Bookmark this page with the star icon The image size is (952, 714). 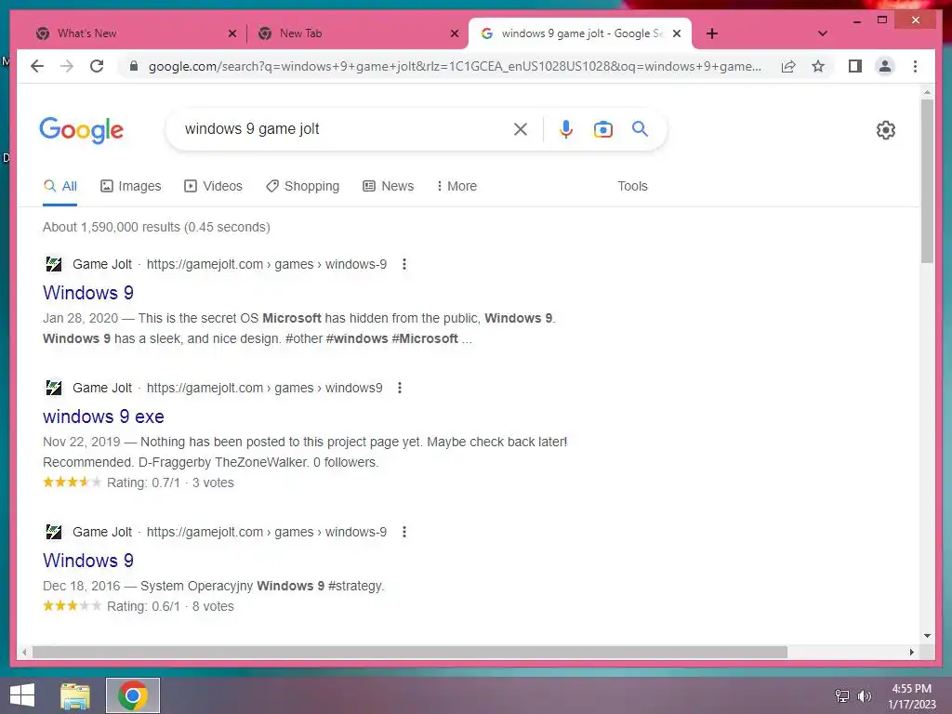(x=818, y=66)
